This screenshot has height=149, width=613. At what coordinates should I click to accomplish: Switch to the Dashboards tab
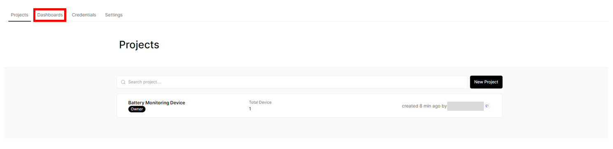pos(50,15)
